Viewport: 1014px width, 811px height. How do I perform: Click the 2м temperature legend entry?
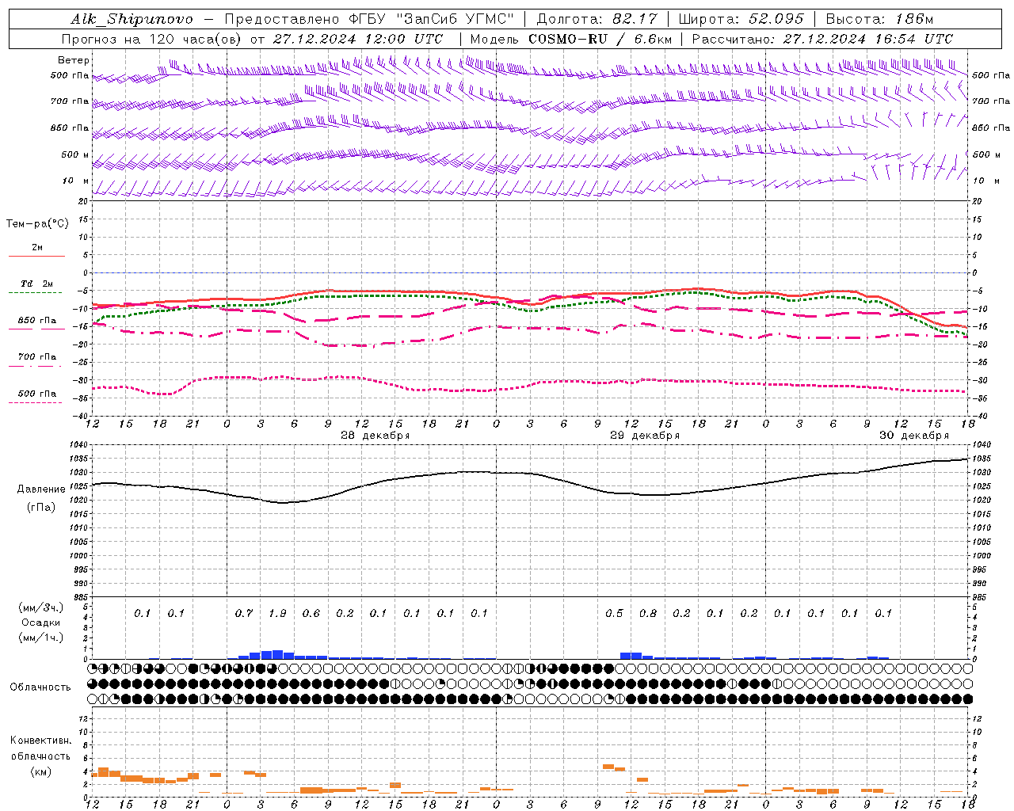[37, 247]
